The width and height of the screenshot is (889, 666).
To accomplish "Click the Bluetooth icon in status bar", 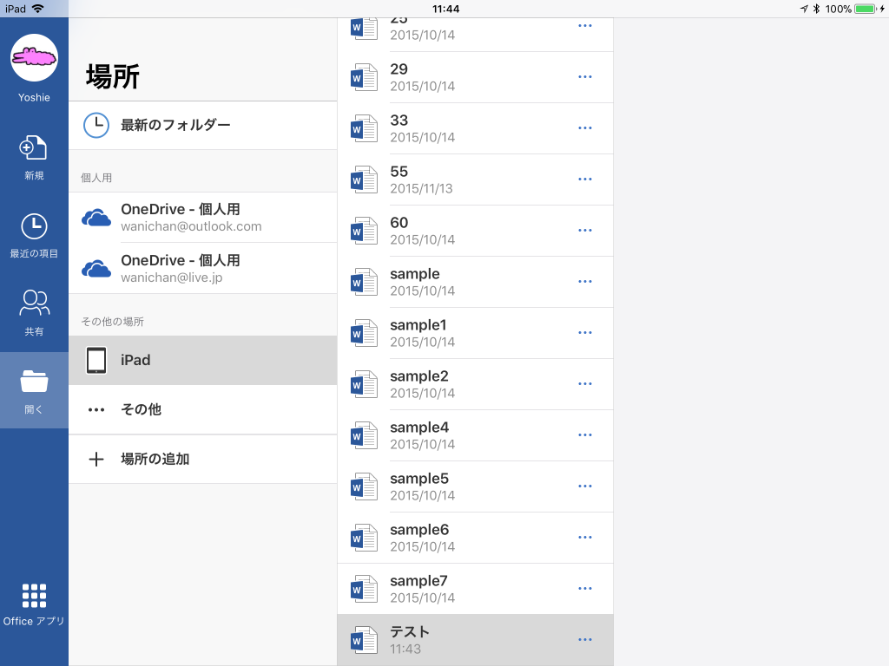I will (816, 9).
